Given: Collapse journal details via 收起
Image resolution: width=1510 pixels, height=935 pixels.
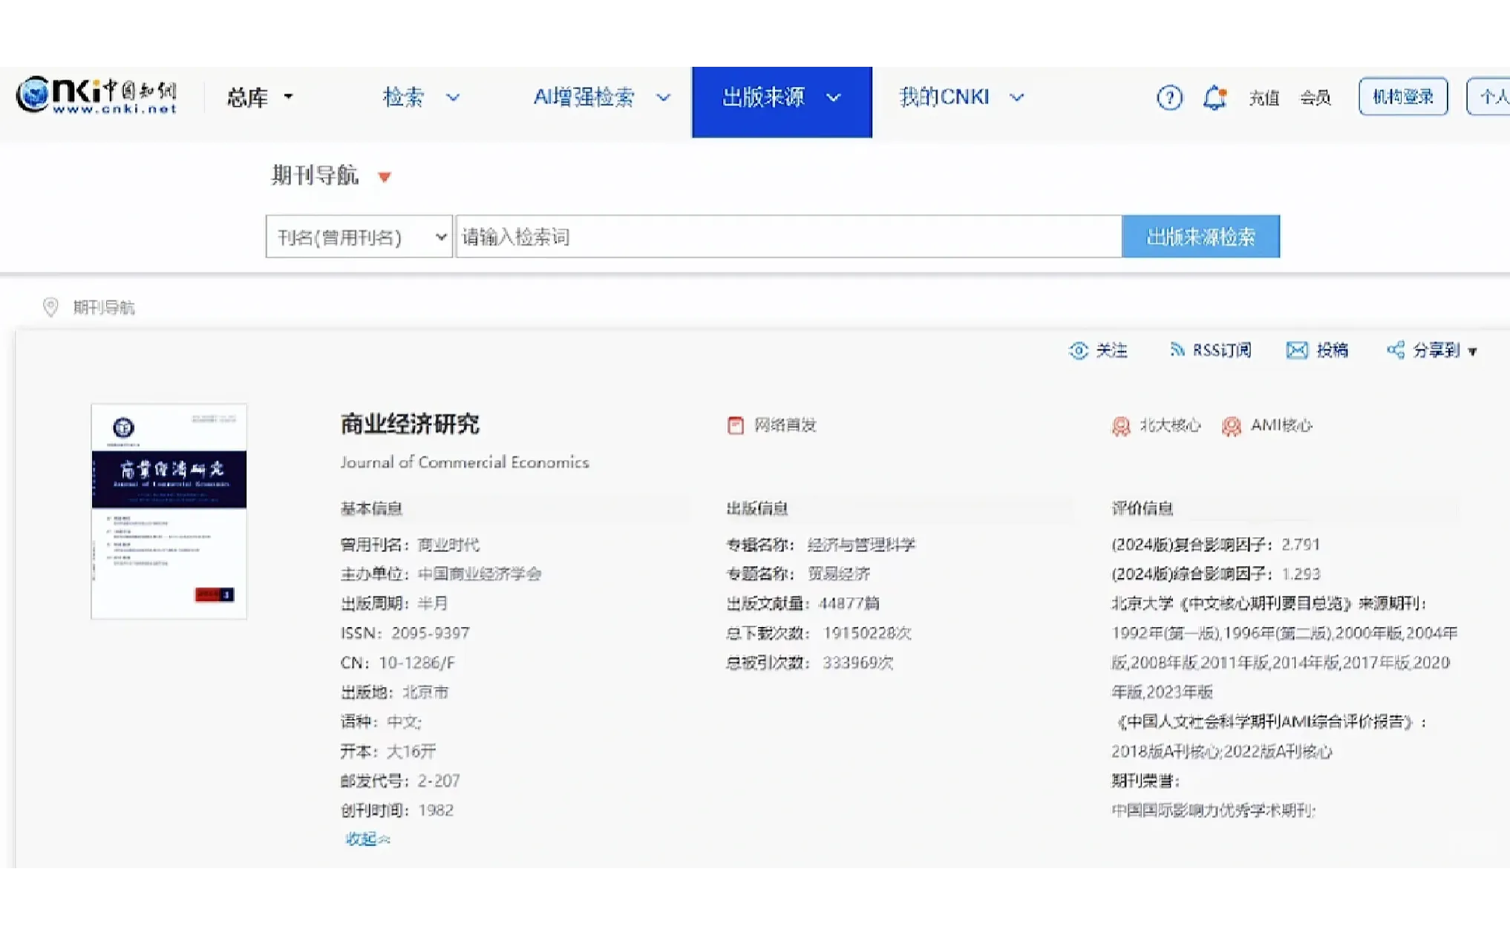Looking at the screenshot, I should 366,839.
